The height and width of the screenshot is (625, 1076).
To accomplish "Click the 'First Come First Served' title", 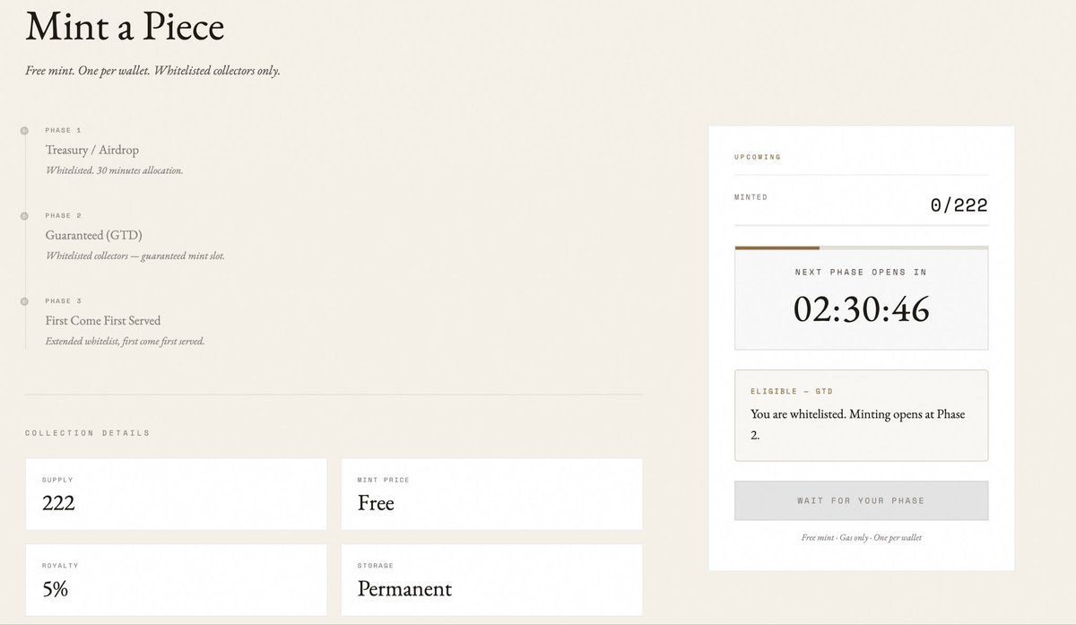I will click(103, 320).
